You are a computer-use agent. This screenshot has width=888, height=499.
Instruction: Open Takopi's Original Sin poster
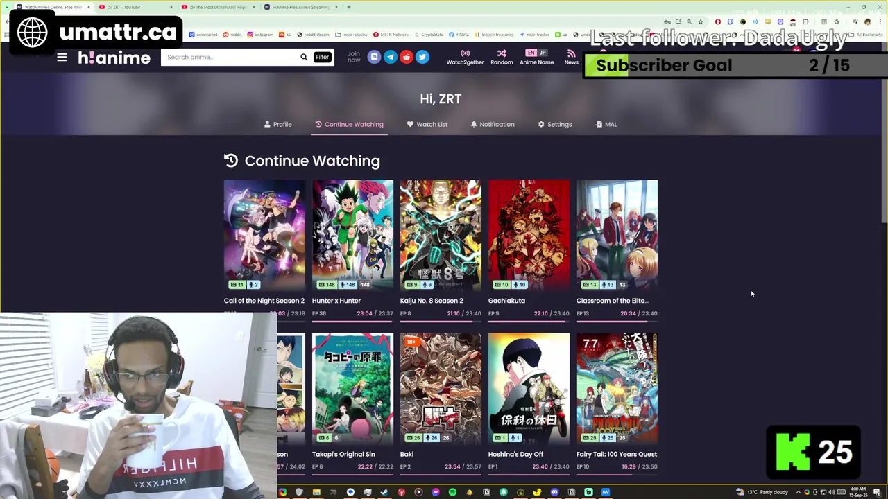352,388
